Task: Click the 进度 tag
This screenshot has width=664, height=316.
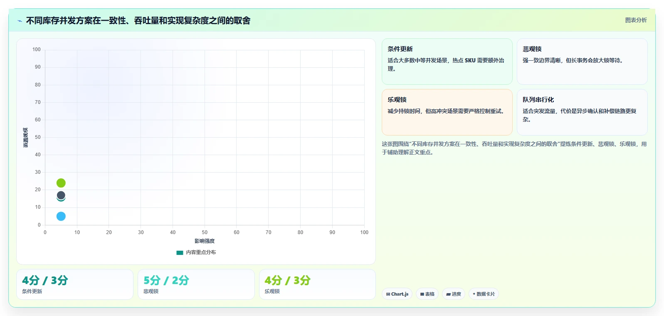Action: 454,294
